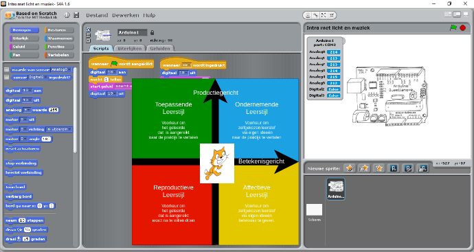Select the Geluid block category
474x252 pixels.
[x=24, y=47]
